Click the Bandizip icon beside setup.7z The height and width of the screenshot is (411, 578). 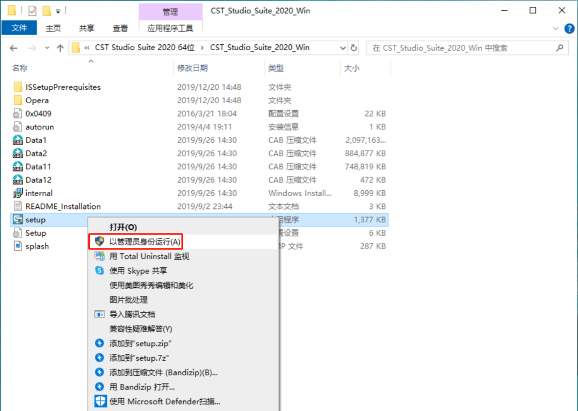pyautogui.click(x=100, y=358)
